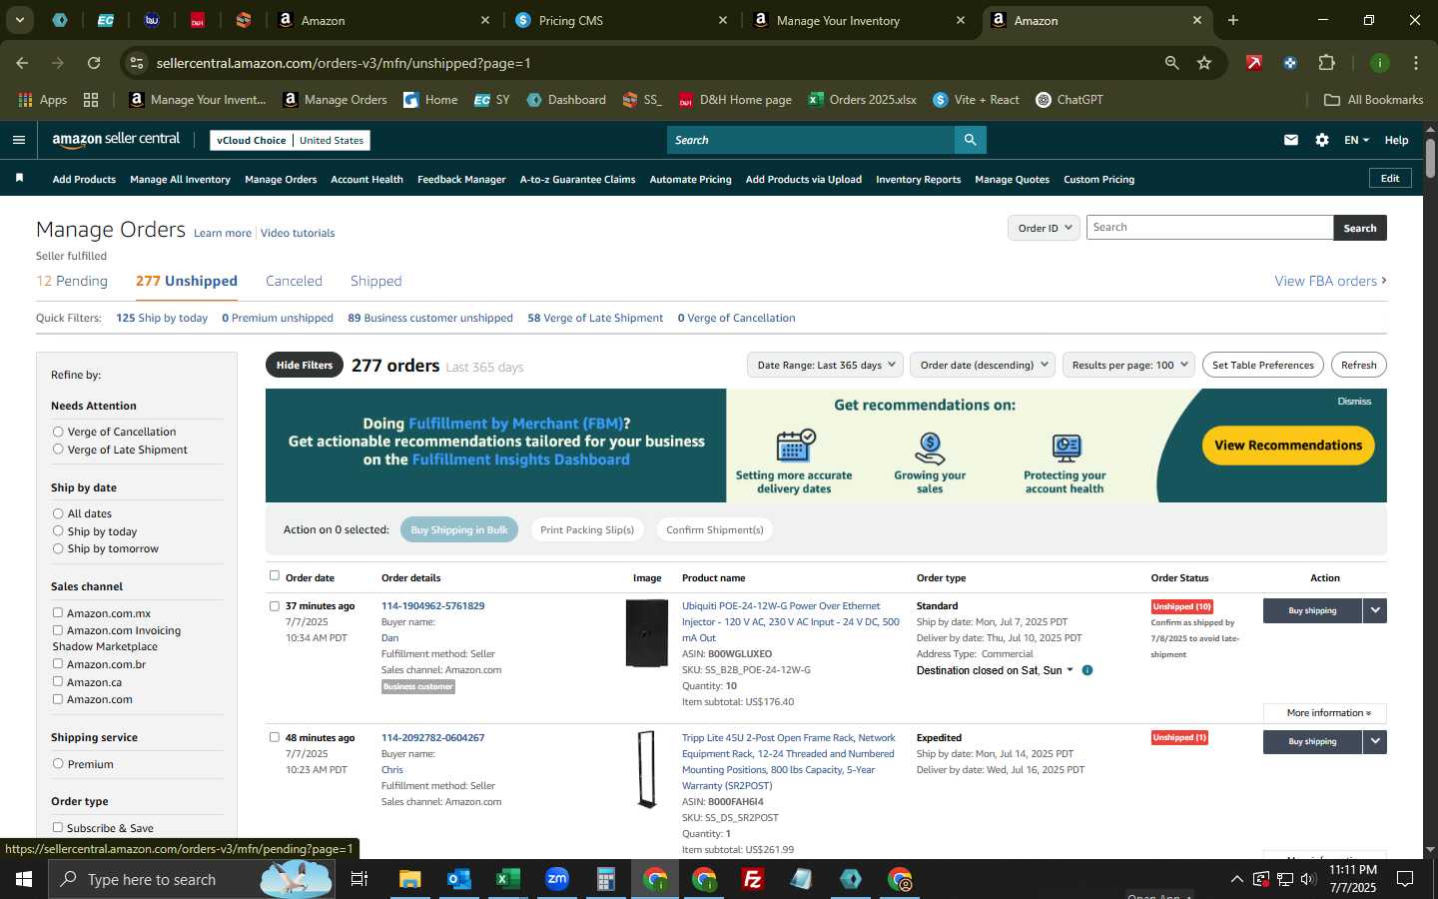Click the Ubiquiti product thumbnail image

pos(647,633)
